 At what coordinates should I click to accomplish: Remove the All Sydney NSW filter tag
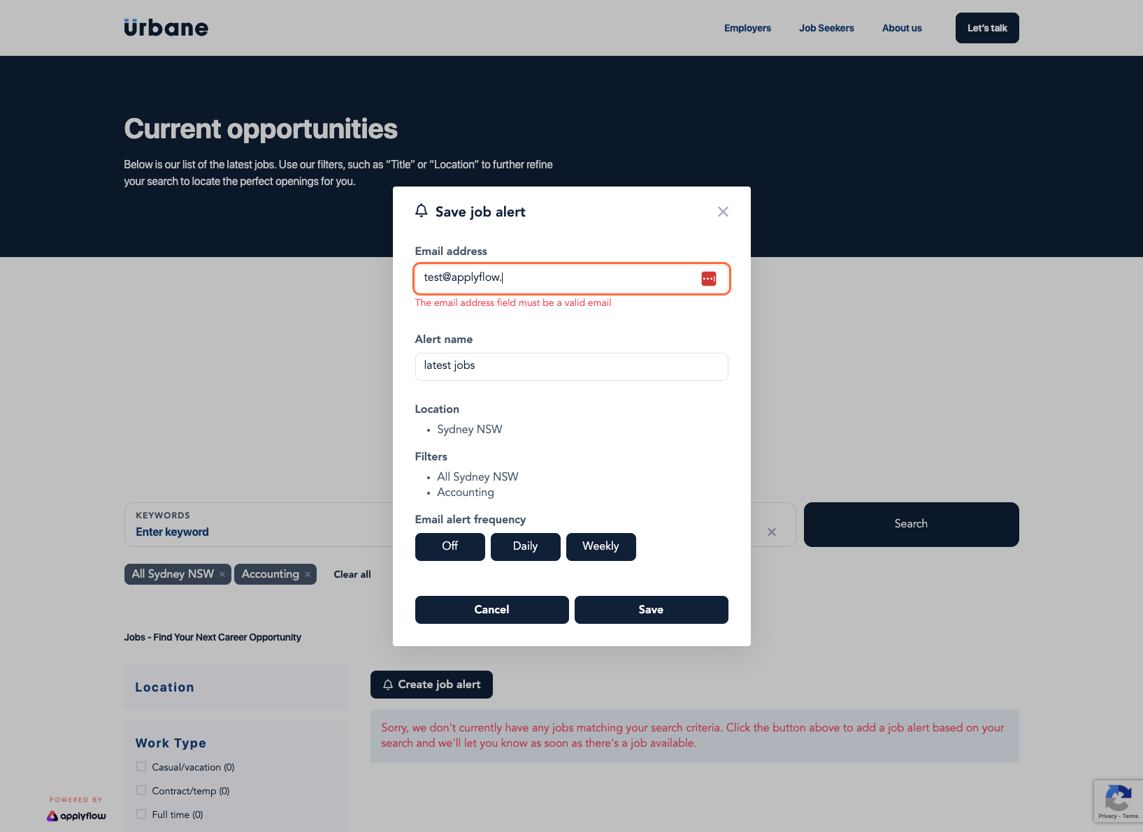pos(222,574)
